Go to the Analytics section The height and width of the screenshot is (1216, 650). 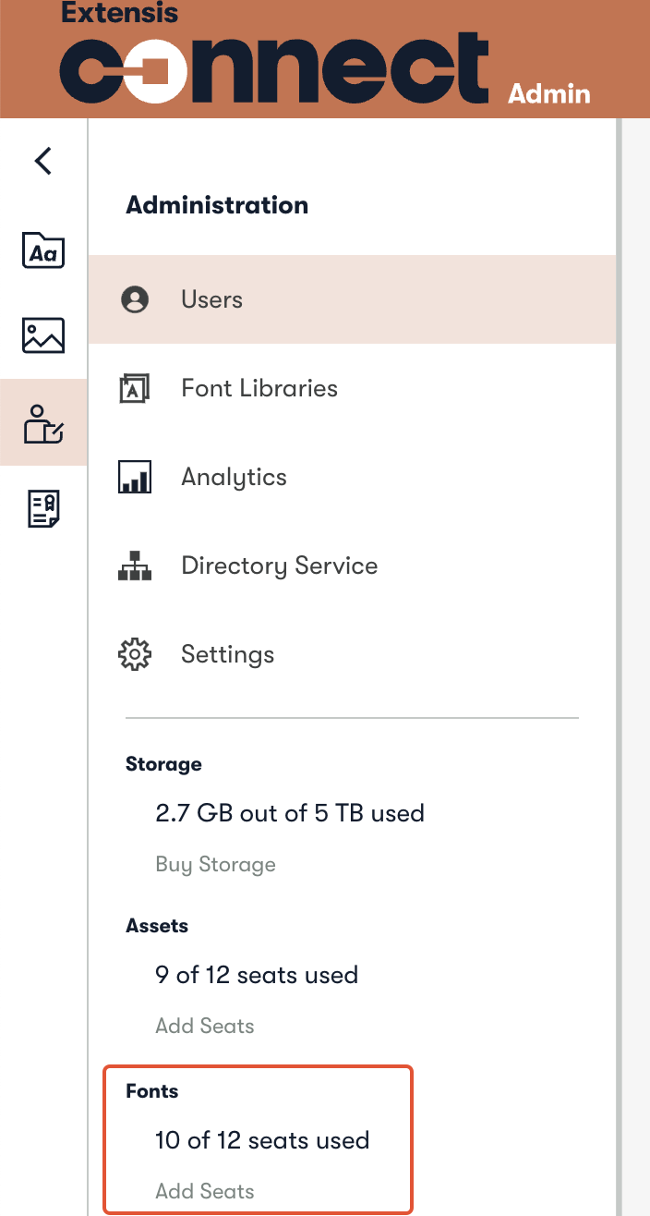tap(352, 477)
